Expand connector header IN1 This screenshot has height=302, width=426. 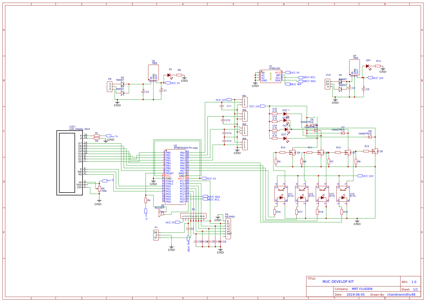[245, 102]
